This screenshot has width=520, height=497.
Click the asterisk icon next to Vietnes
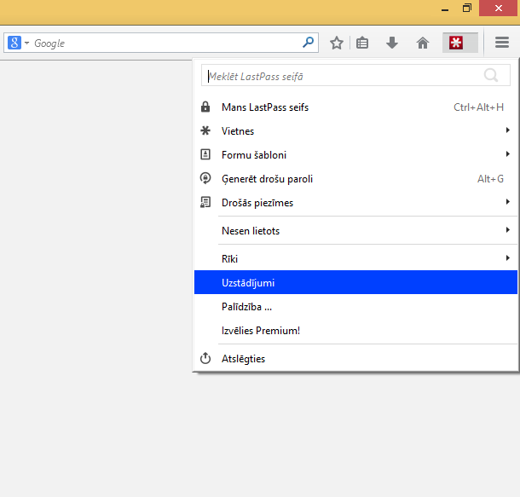tap(205, 130)
